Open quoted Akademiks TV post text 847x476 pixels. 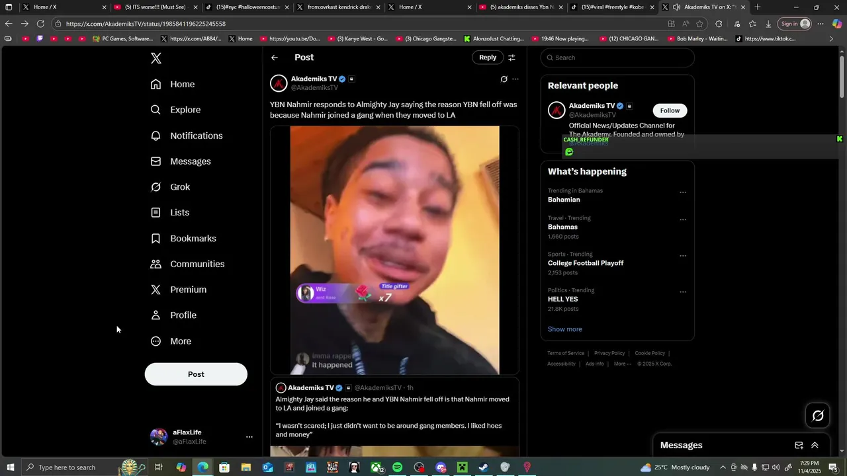click(392, 417)
